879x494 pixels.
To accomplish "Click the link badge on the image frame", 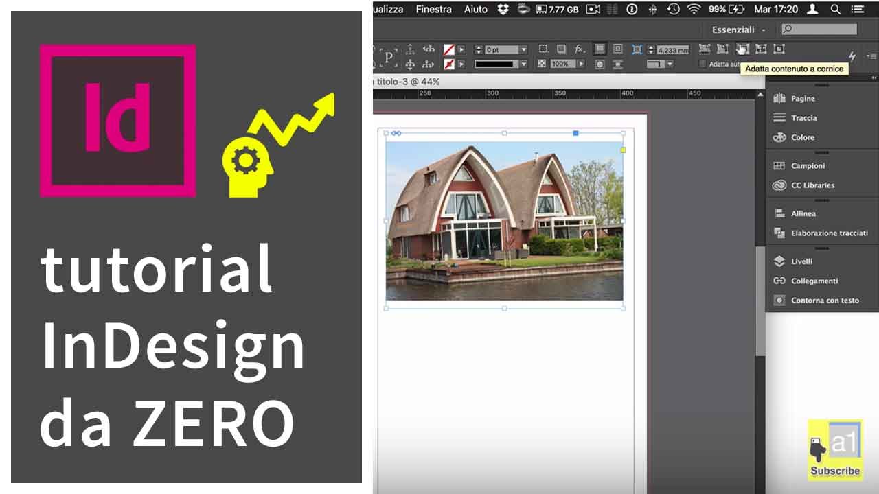I will (396, 133).
